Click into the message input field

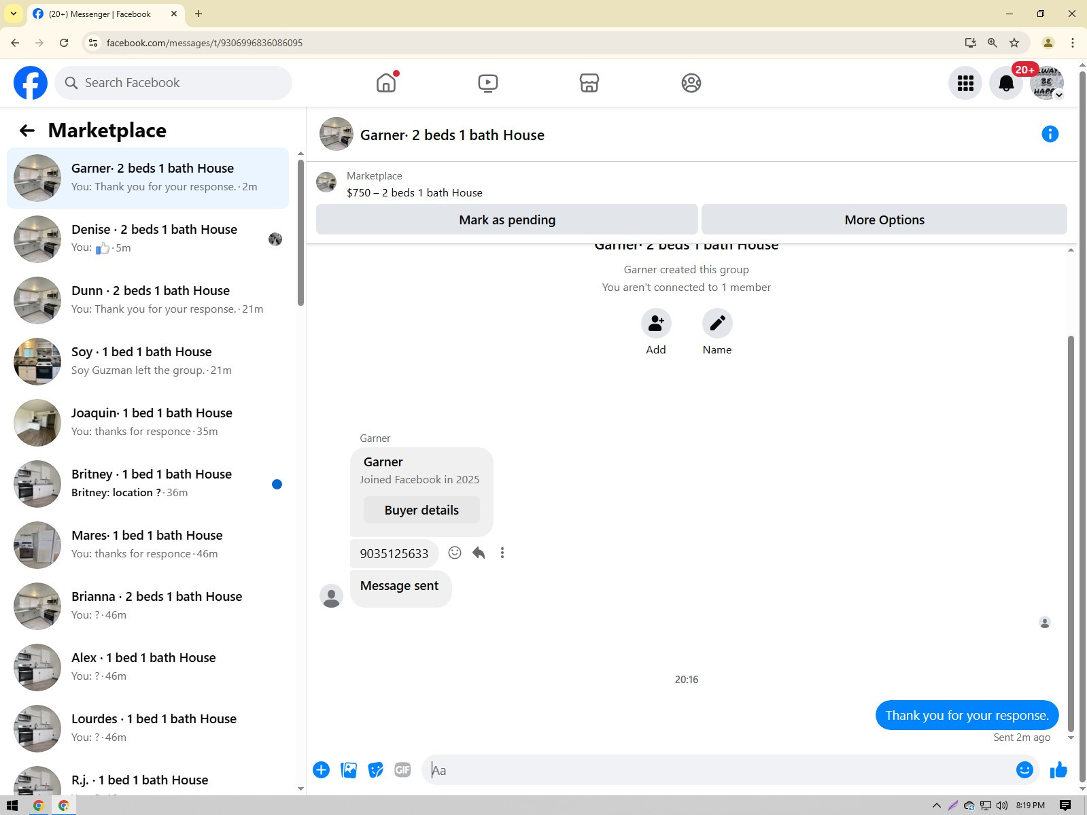pos(721,770)
